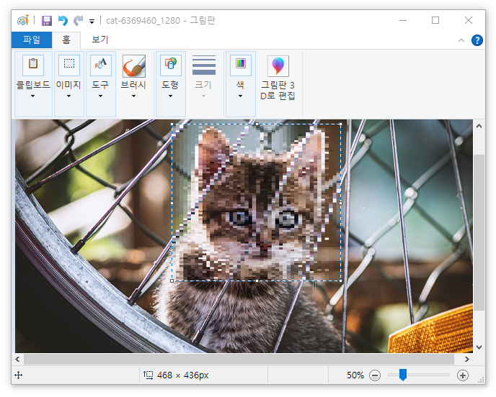The height and width of the screenshot is (397, 496).
Task: Undo the last action
Action: pyautogui.click(x=63, y=21)
